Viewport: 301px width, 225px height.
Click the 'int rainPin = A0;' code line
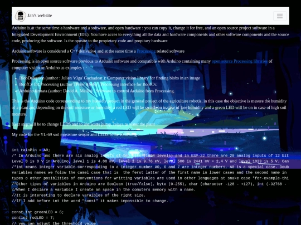coord(31,150)
